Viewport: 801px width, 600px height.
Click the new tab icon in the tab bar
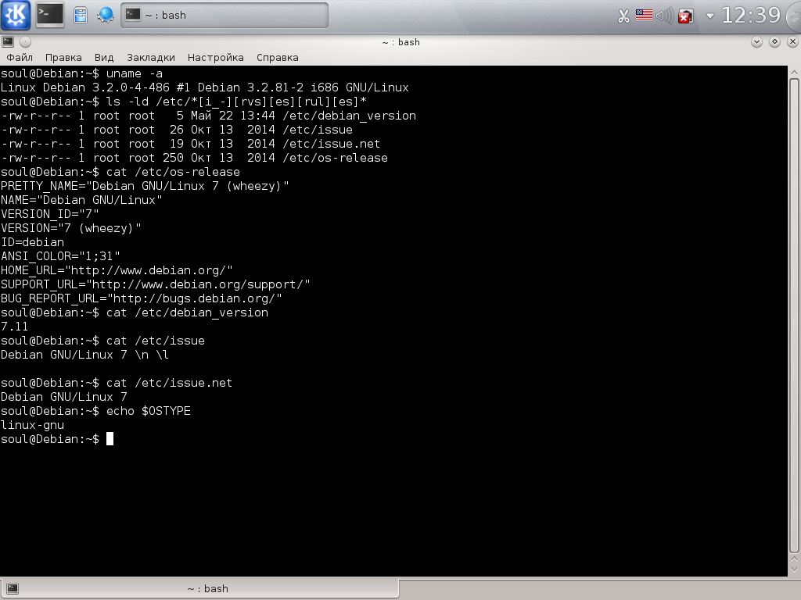[13, 588]
